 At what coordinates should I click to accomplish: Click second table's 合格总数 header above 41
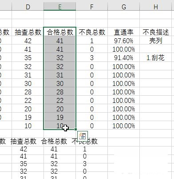54,141
